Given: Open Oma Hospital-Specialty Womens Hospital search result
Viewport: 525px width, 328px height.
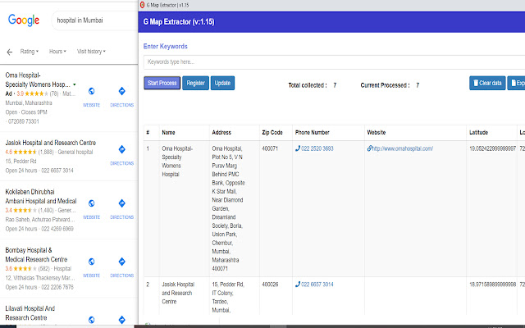Looking at the screenshot, I should [38, 80].
